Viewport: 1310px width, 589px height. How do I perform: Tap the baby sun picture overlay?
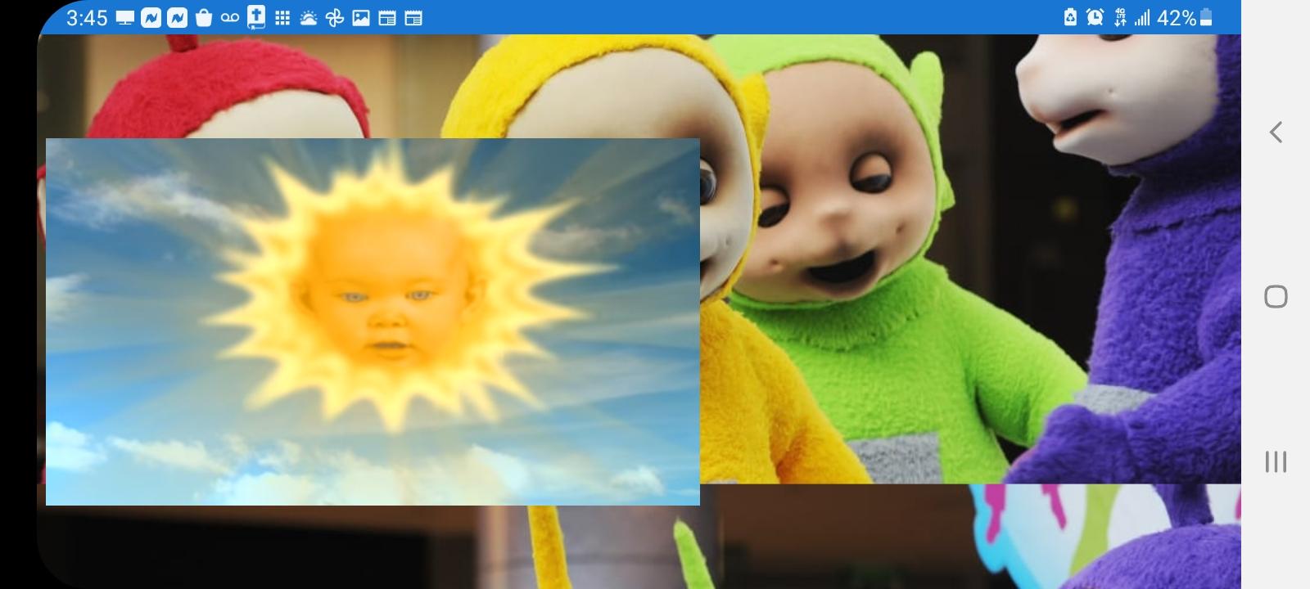[373, 321]
